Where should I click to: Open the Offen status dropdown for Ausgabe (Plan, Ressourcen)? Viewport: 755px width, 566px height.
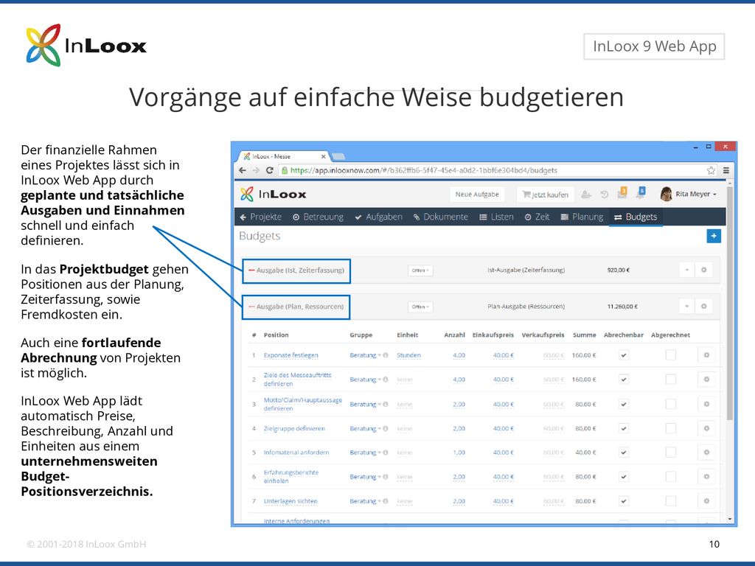[420, 307]
